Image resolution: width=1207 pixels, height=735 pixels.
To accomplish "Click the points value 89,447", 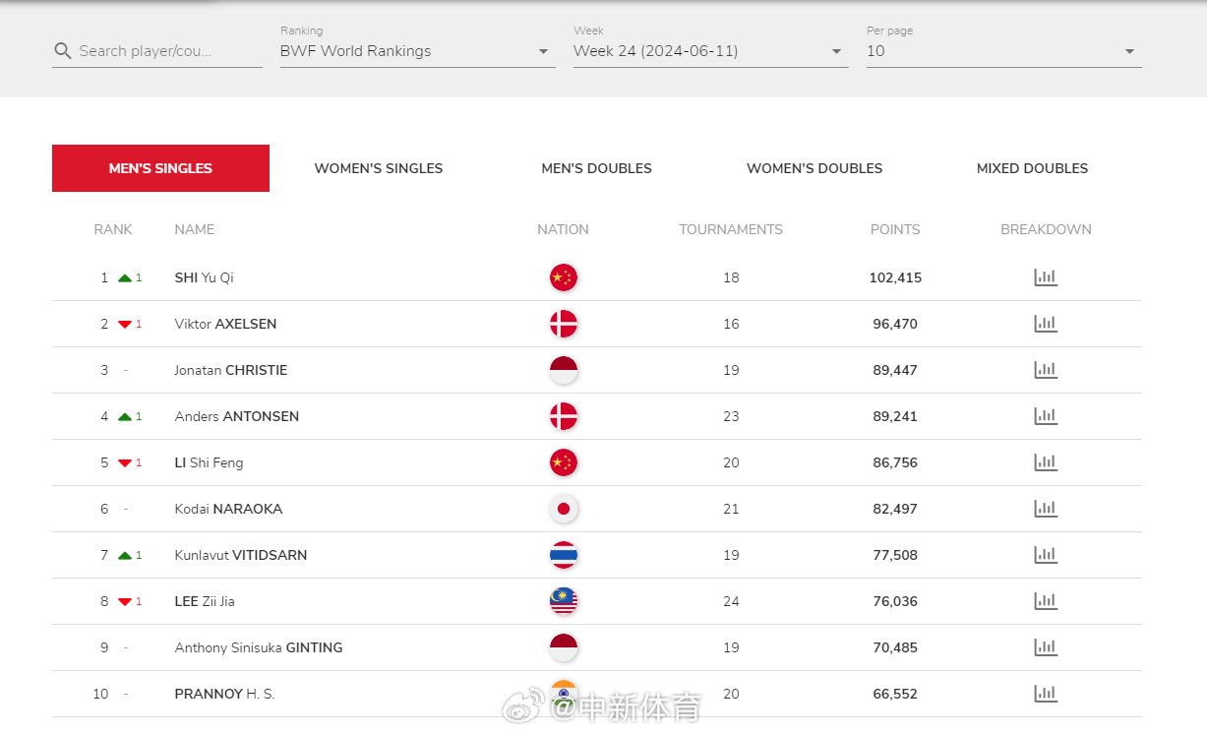I will (x=895, y=370).
